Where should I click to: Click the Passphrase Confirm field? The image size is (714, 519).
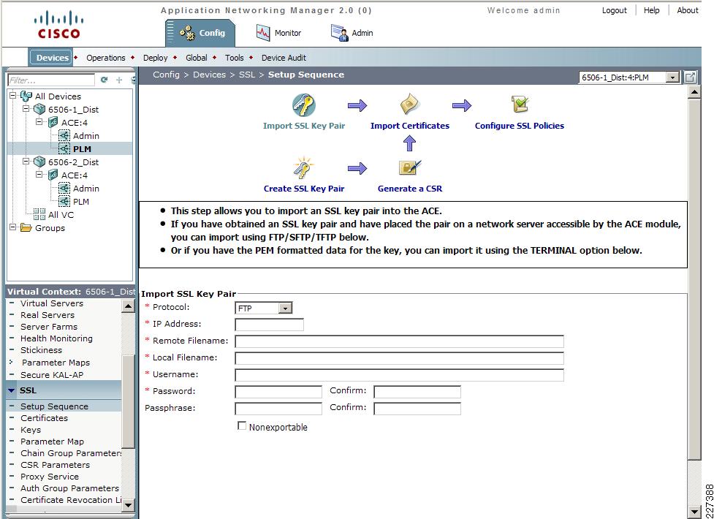click(417, 409)
